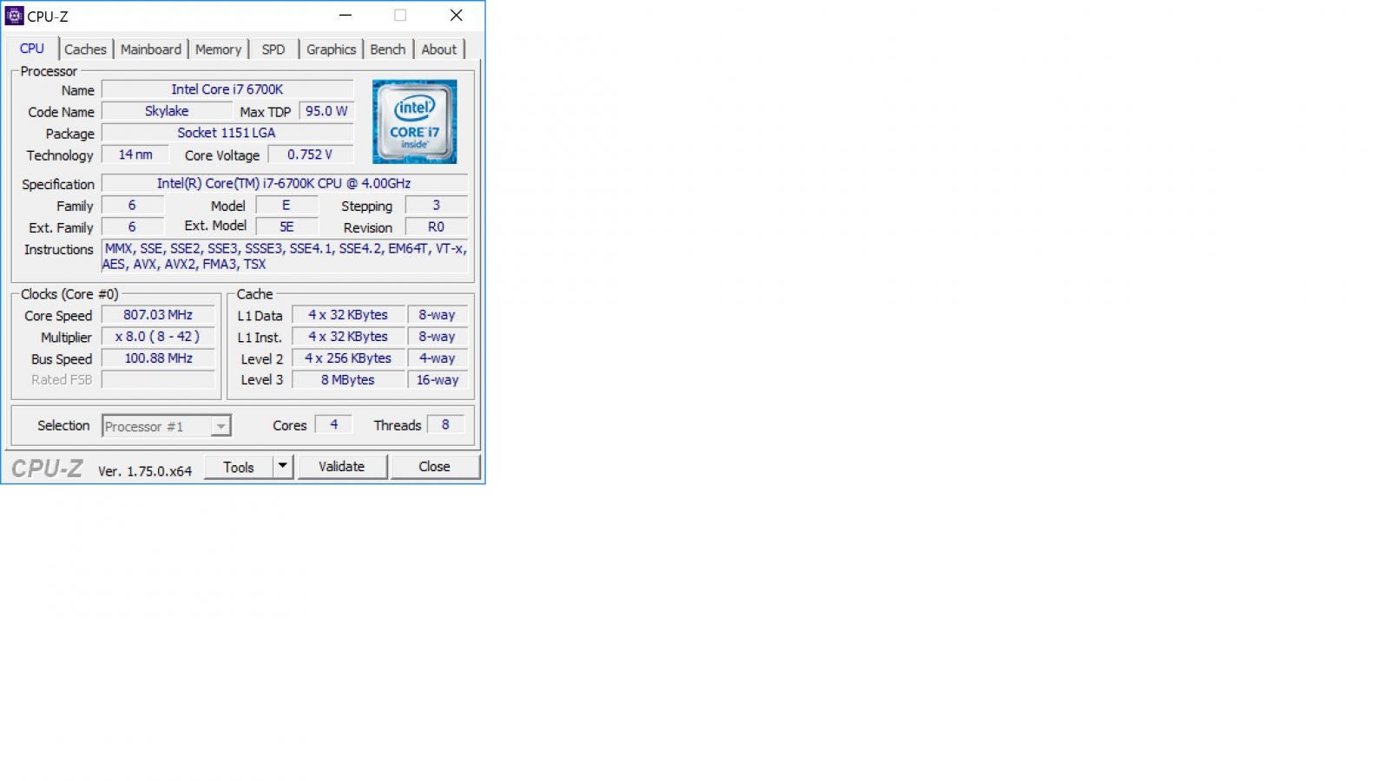Screen dimensions: 1389x781
Task: Open the Caches tab
Action: click(x=85, y=49)
